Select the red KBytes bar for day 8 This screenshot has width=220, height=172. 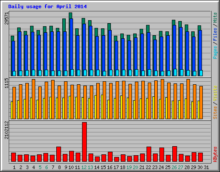pyautogui.click(x=58, y=154)
